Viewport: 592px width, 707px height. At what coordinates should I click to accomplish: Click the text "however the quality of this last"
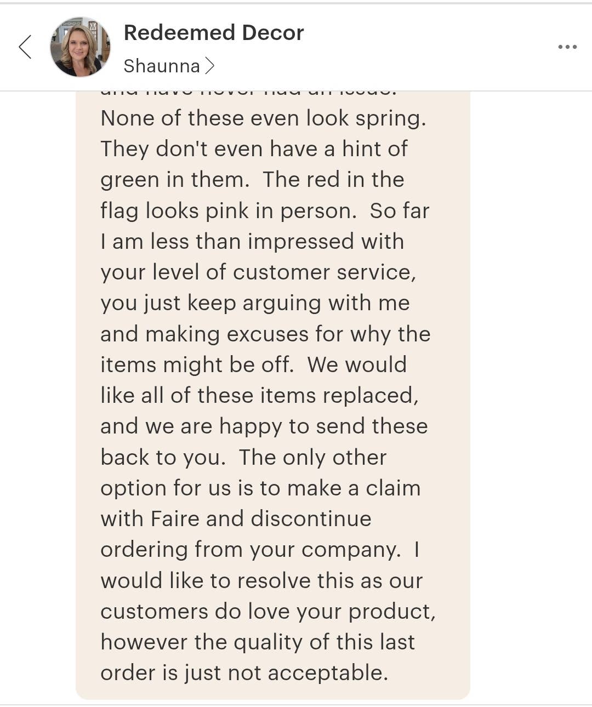point(258,642)
